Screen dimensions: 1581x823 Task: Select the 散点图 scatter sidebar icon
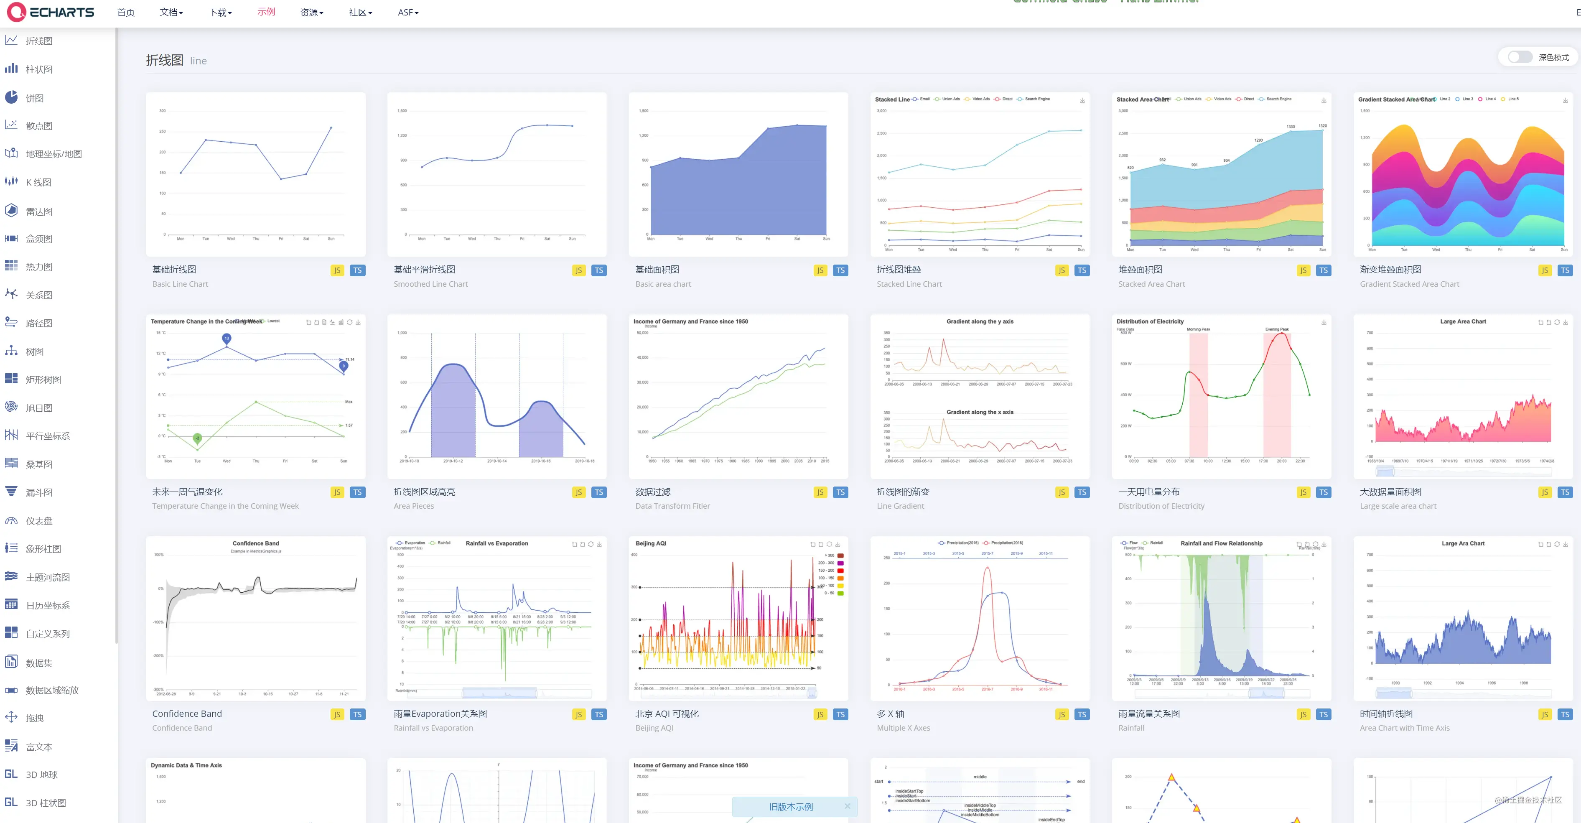(11, 125)
